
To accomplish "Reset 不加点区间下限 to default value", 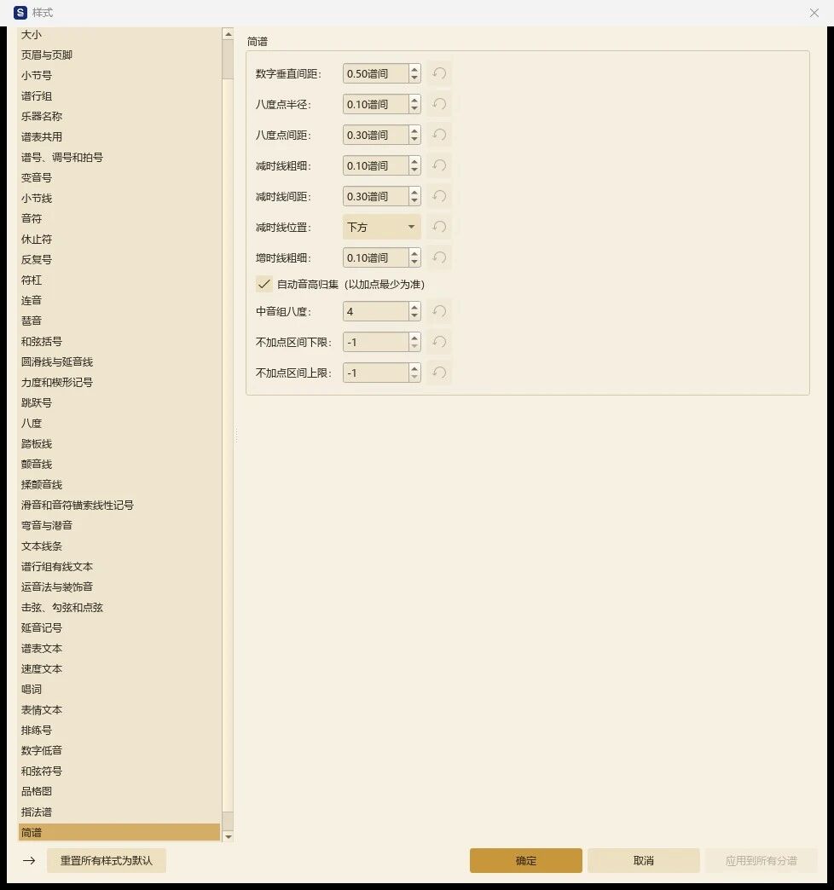I will click(439, 342).
